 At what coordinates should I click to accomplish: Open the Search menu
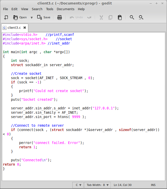click(37, 9)
